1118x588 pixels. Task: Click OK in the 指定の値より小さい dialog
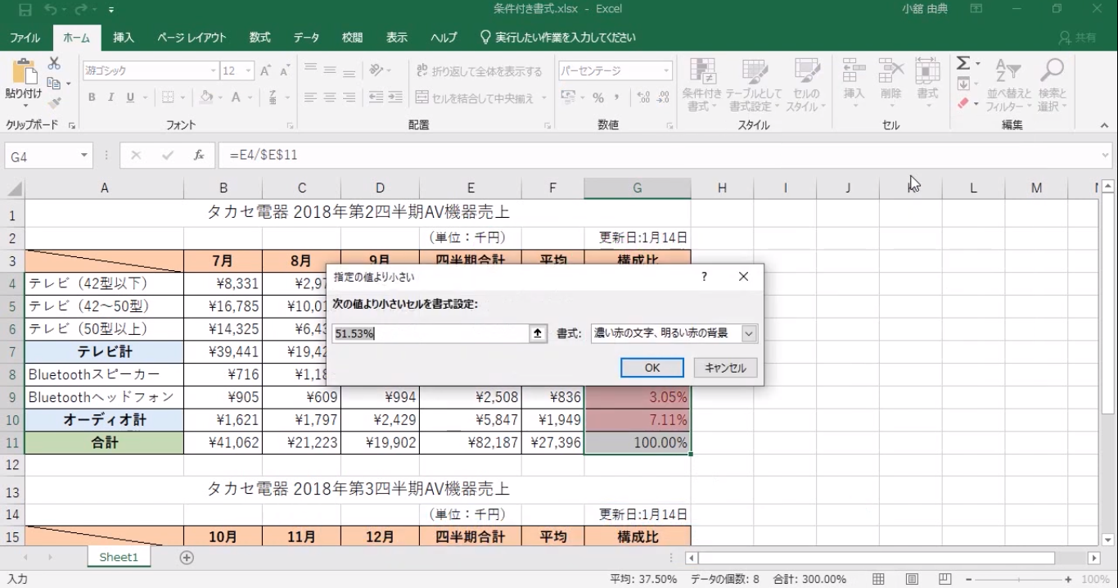pyautogui.click(x=652, y=368)
